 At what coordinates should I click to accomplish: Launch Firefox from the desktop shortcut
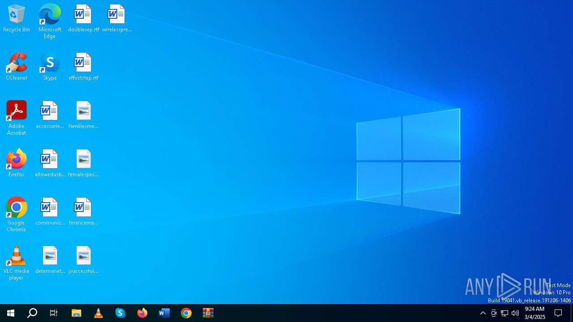pyautogui.click(x=17, y=163)
